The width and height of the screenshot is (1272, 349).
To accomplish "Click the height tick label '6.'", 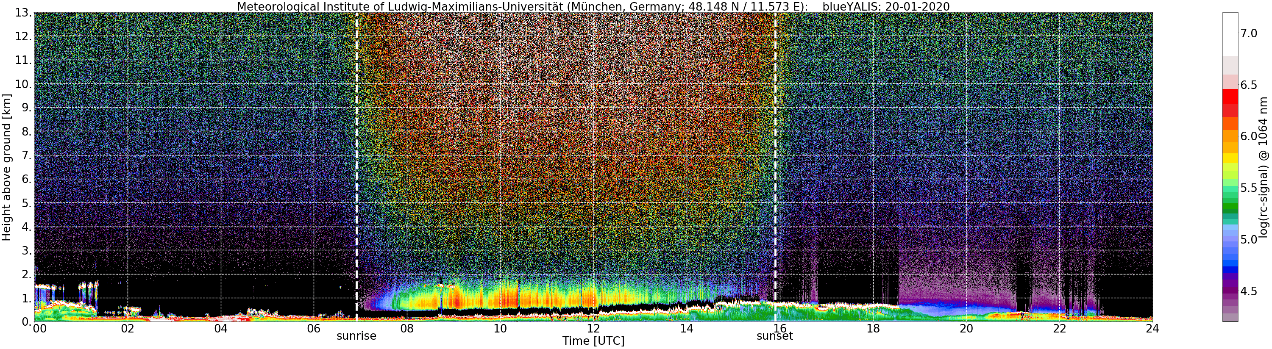I will (x=26, y=179).
